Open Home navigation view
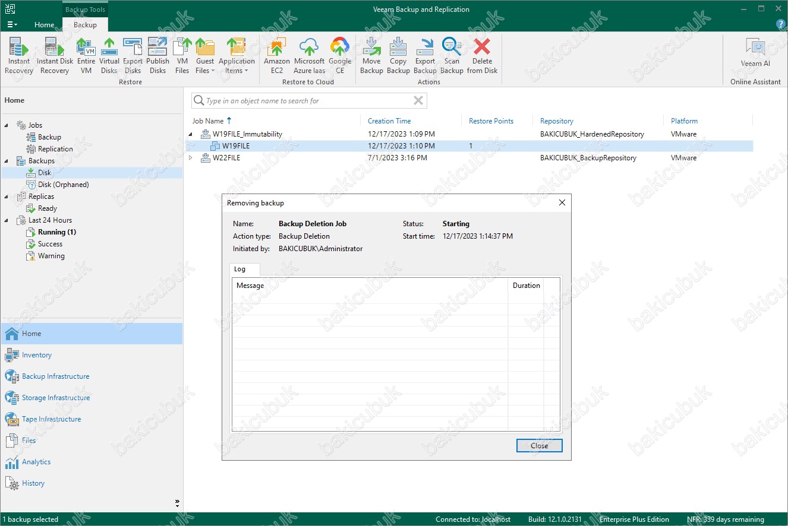This screenshot has height=526, width=788. [92, 334]
